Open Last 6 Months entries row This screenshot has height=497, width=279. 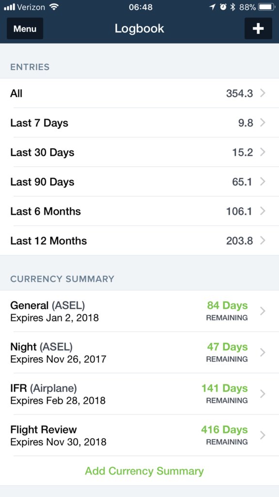tap(139, 211)
